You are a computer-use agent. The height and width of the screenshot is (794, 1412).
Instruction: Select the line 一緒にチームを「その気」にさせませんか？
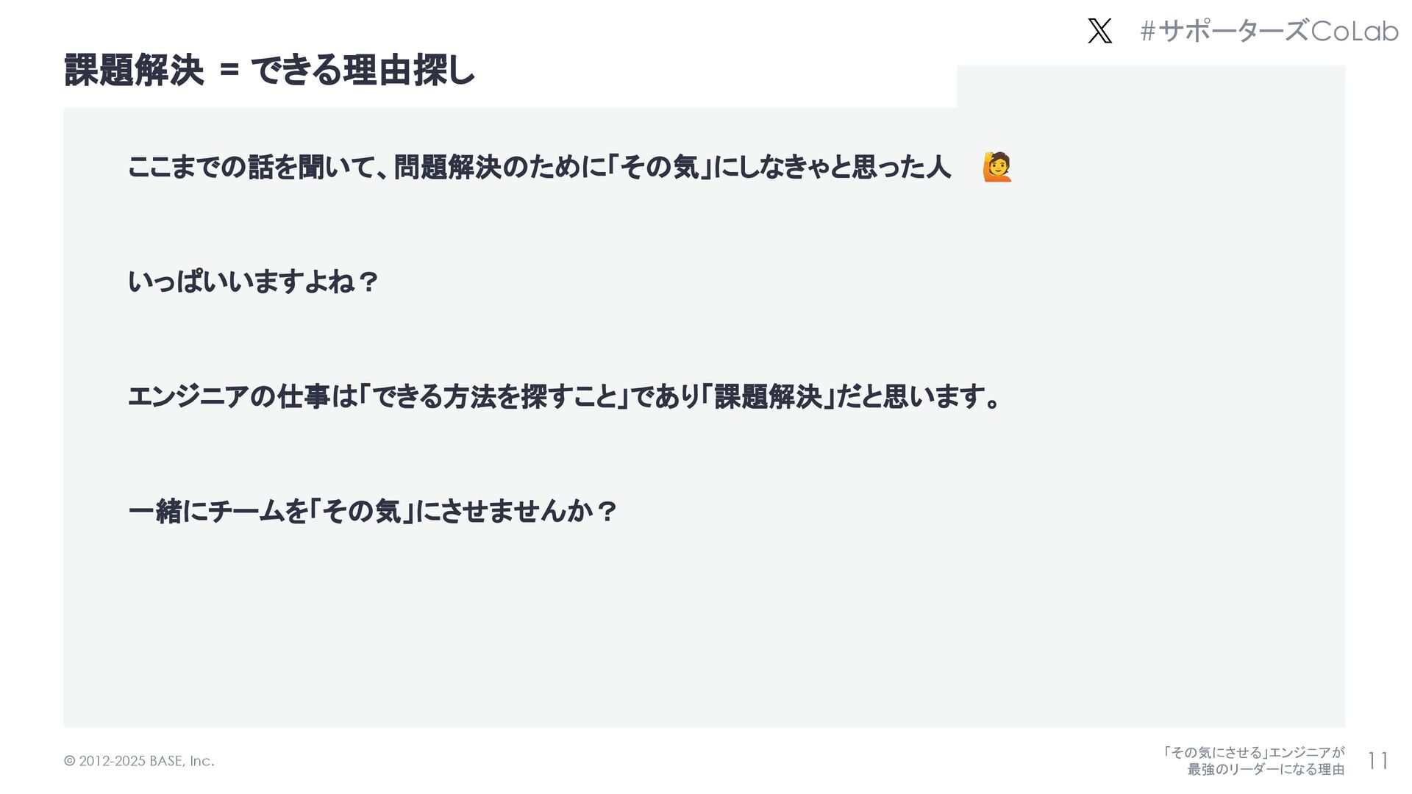(372, 511)
